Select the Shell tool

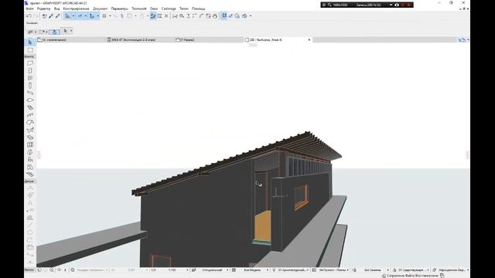(30, 130)
